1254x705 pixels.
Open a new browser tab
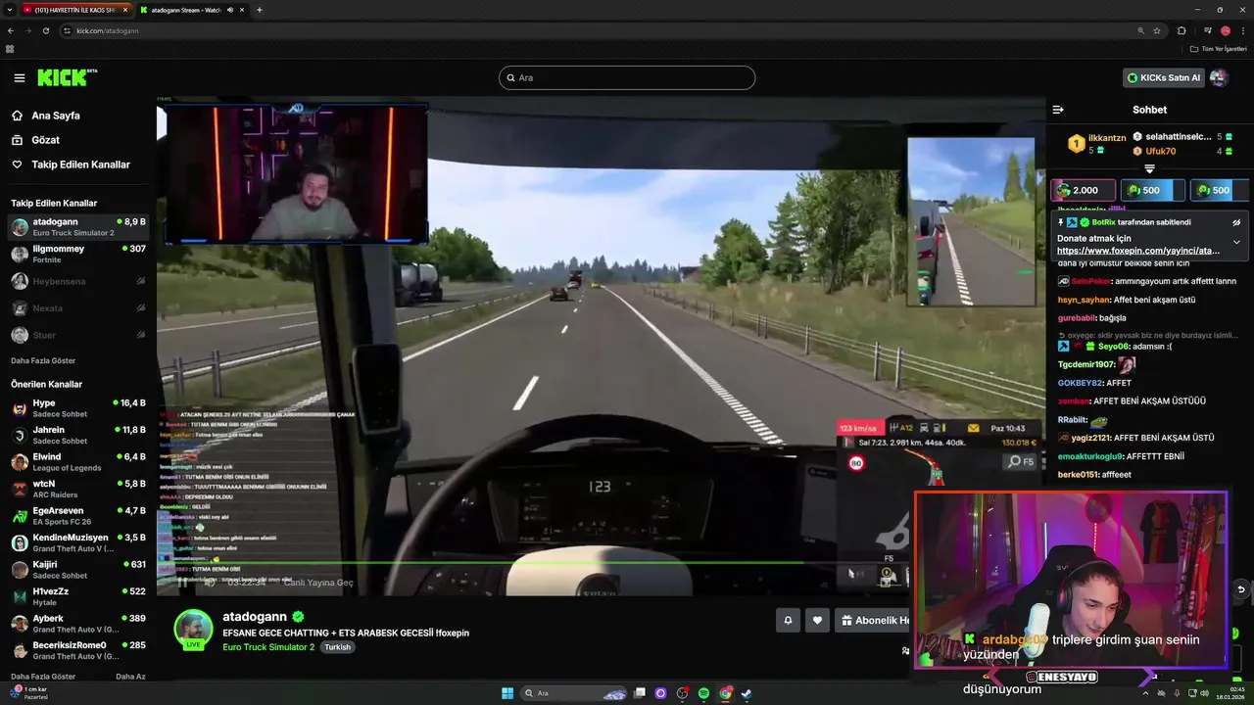(x=260, y=10)
